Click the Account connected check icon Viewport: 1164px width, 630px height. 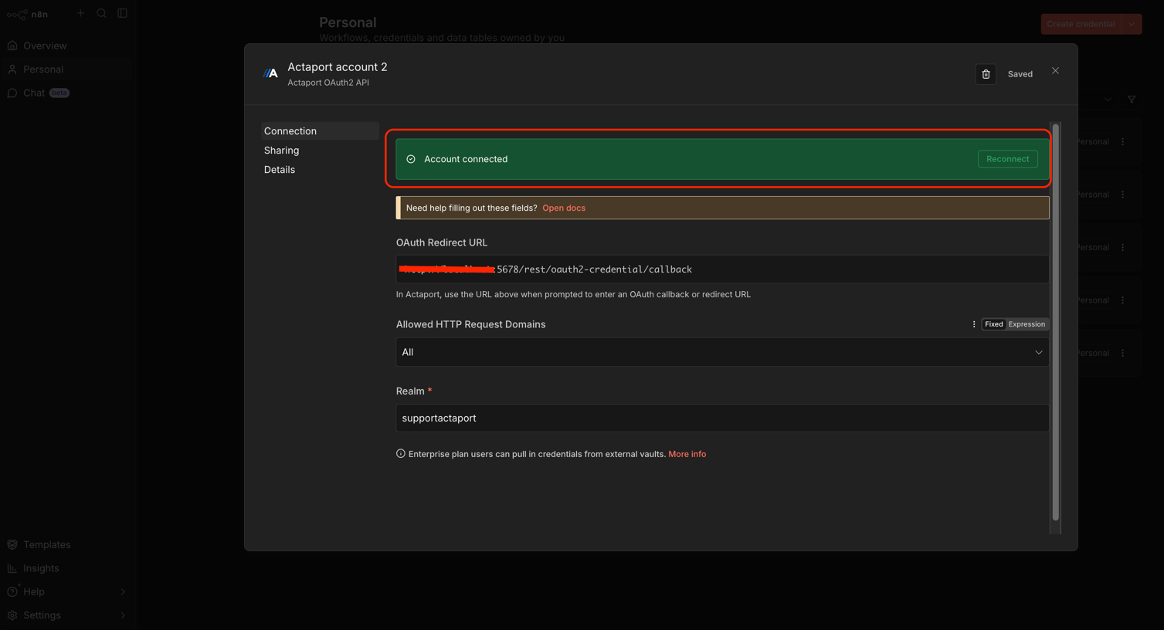pos(411,159)
